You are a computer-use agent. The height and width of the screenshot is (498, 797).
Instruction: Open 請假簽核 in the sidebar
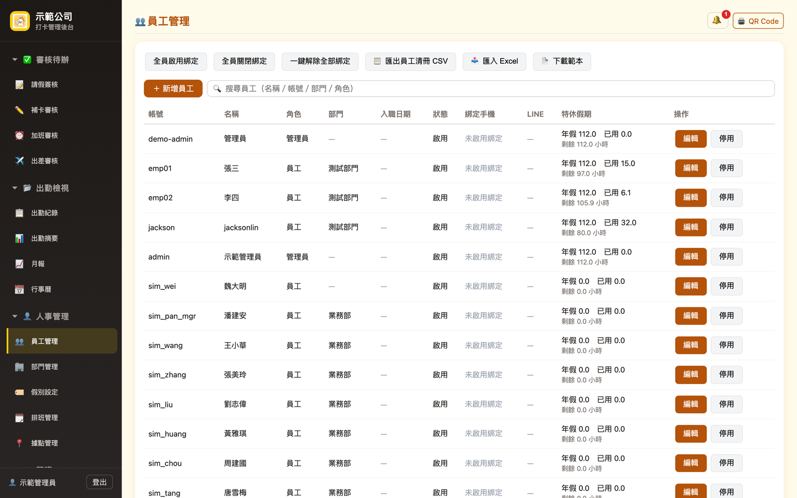pos(62,85)
